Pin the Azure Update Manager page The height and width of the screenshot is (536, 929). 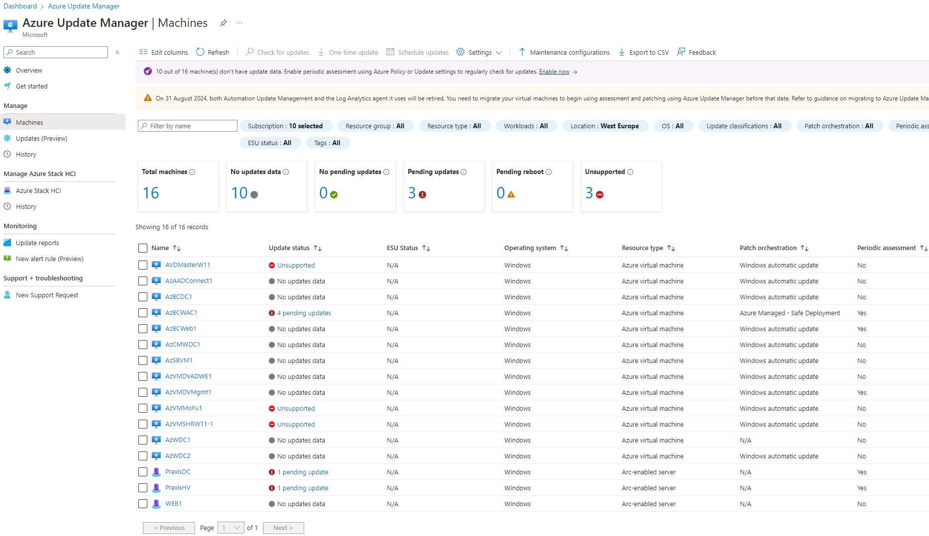coord(224,23)
